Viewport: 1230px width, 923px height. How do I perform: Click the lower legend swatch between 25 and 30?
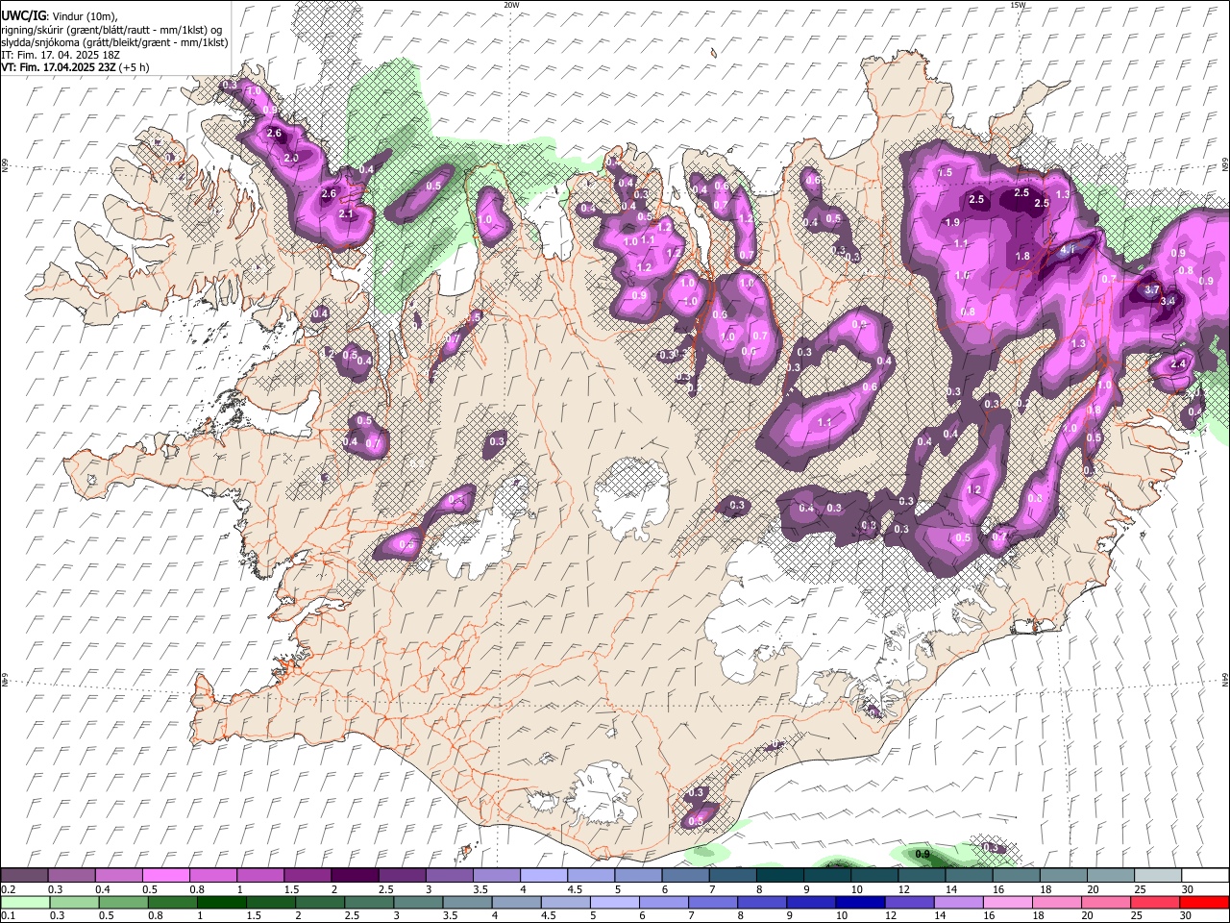tap(1156, 902)
